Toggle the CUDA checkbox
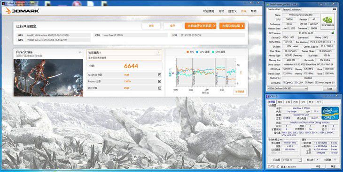 tap(296, 83)
